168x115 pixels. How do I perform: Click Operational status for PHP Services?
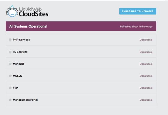(x=146, y=40)
